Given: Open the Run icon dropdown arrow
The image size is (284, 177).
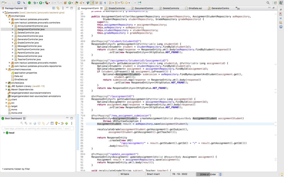Looking at the screenshot, I should [x=43, y=3].
